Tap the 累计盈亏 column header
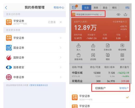This screenshot has height=108, width=135. tap(124, 67)
